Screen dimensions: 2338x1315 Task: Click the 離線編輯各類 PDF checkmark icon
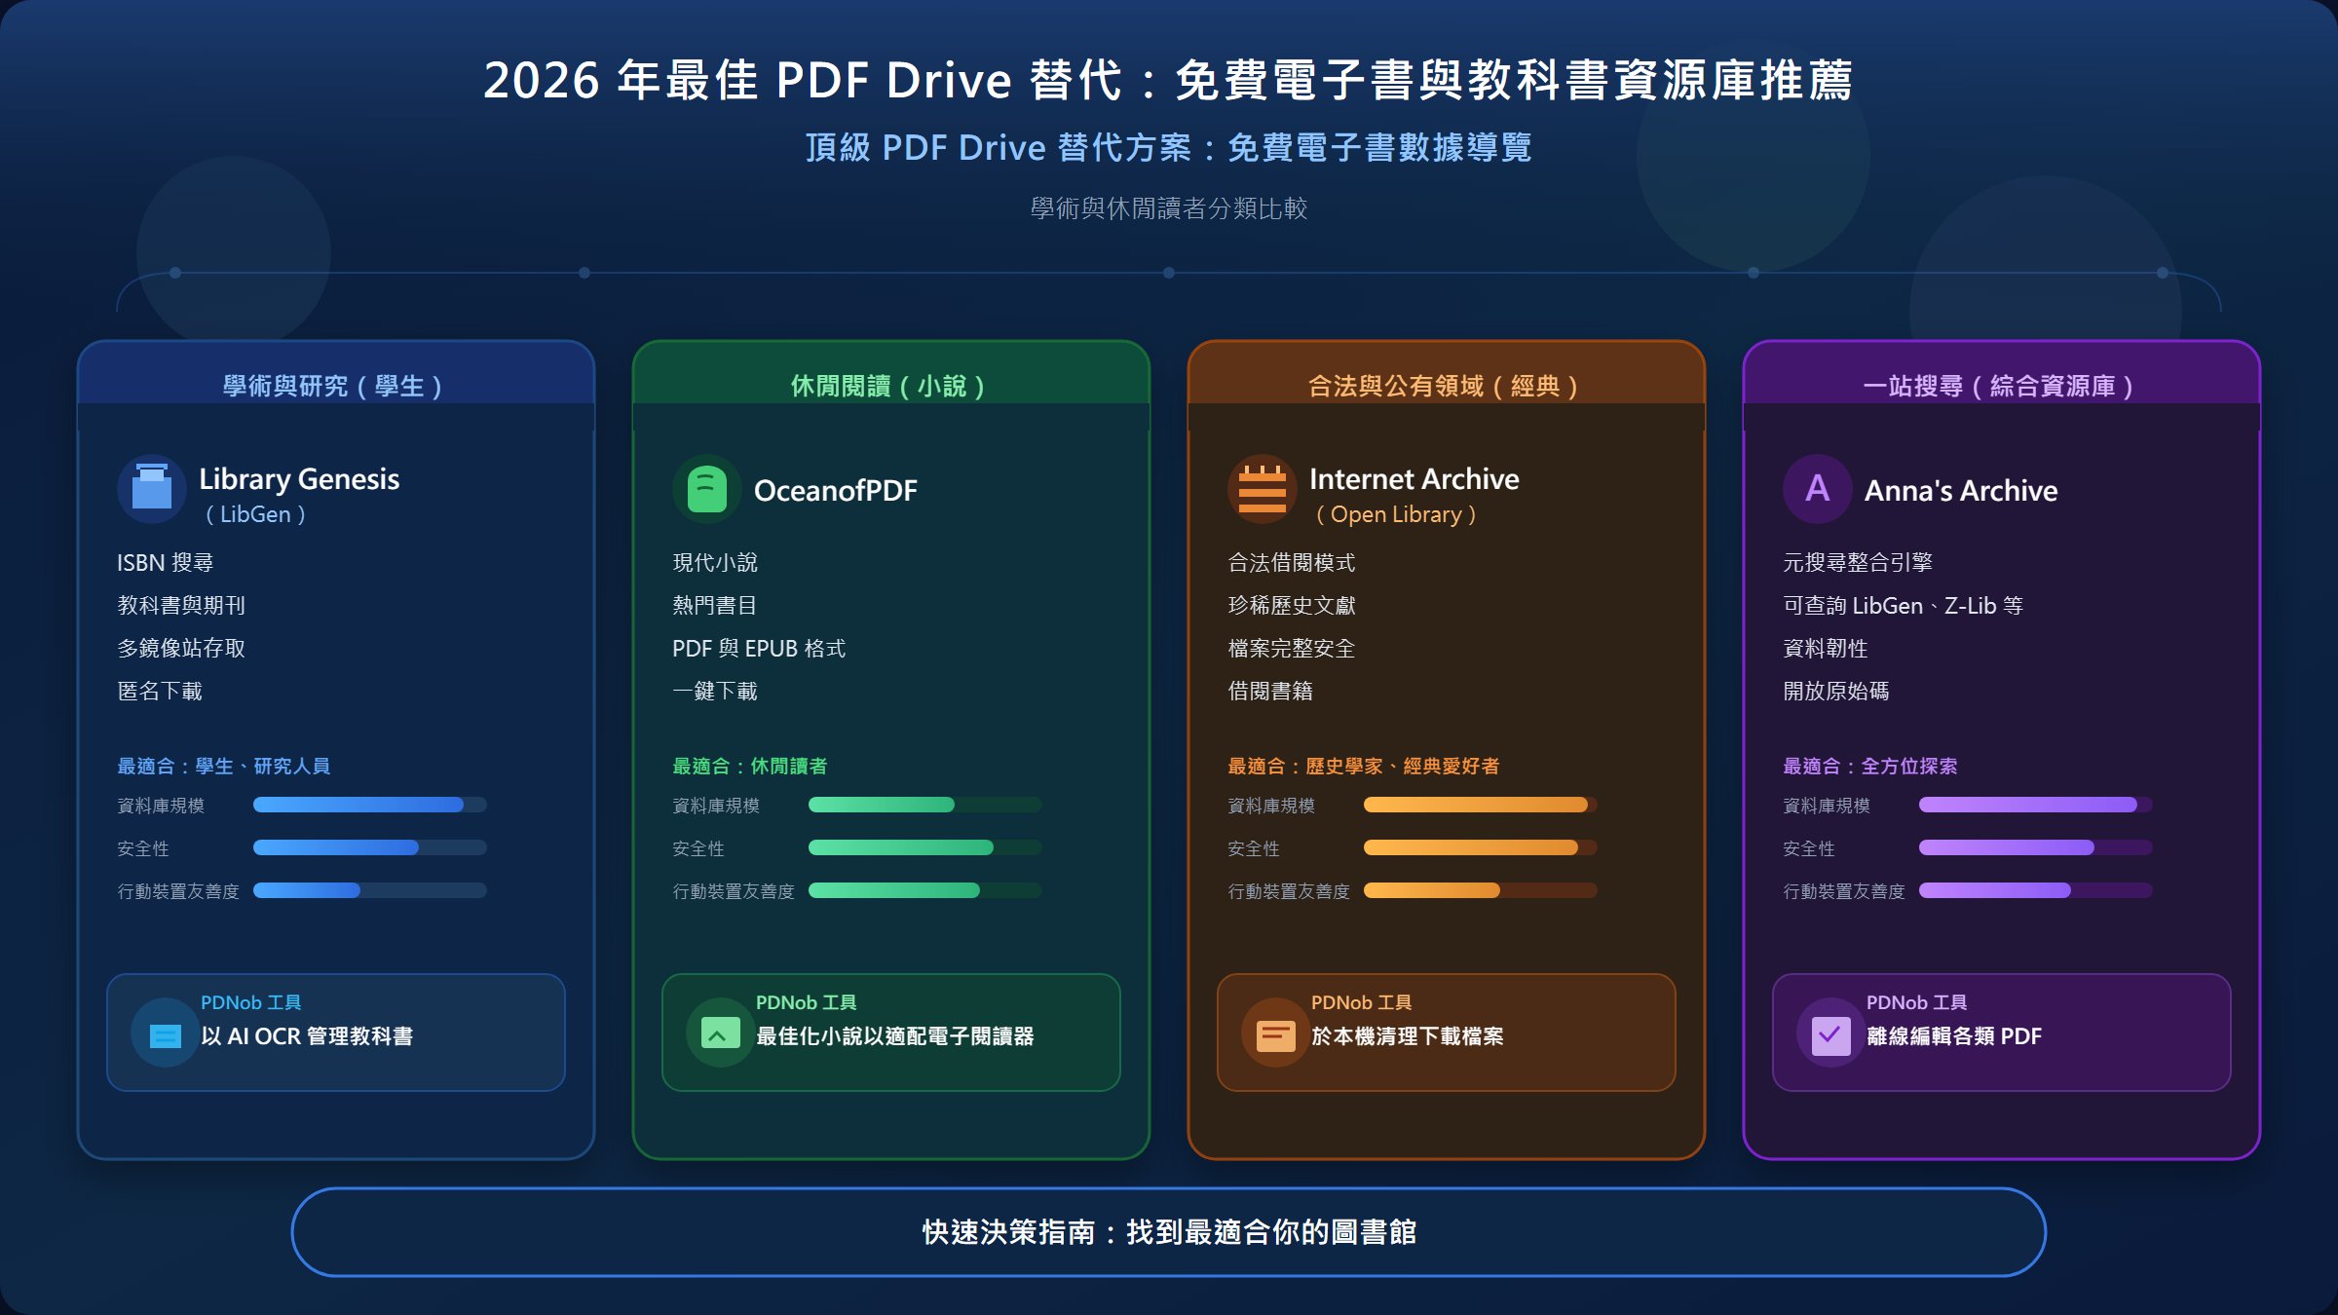tap(1830, 1033)
